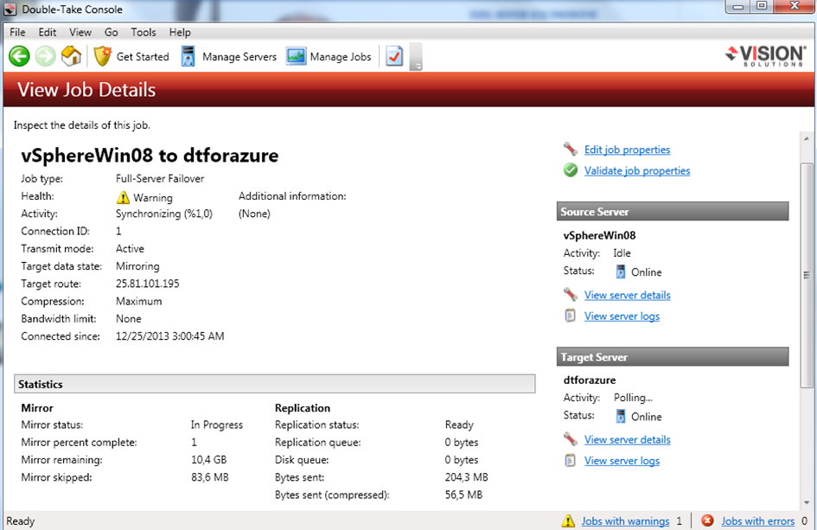Viewport: 817px width, 530px height.
Task: Click the red error icon in status bar
Action: [707, 520]
